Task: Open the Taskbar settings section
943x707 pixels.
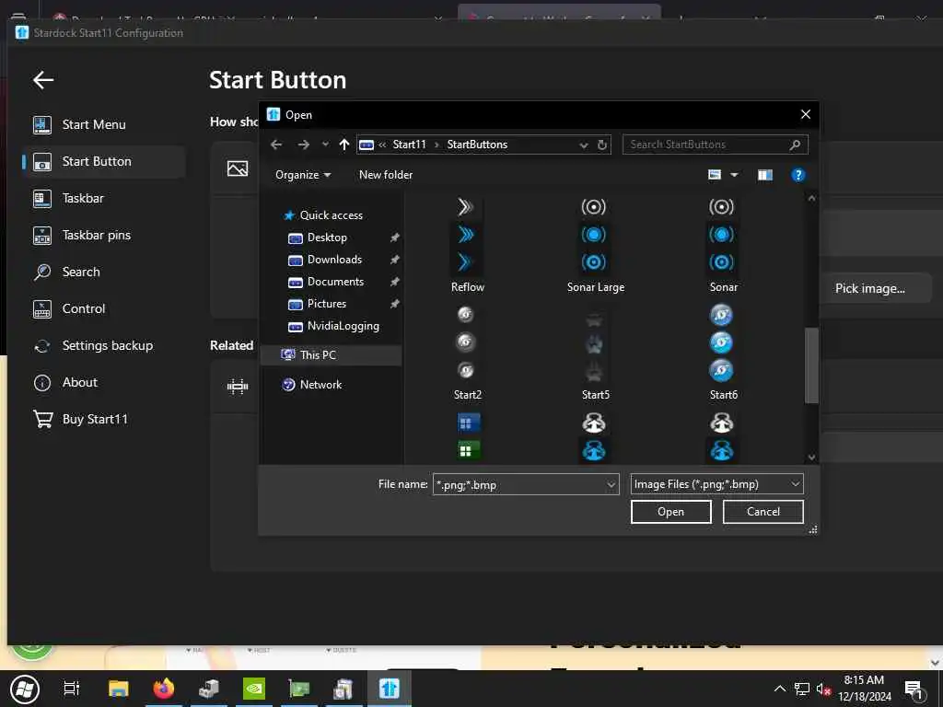Action: click(103, 199)
